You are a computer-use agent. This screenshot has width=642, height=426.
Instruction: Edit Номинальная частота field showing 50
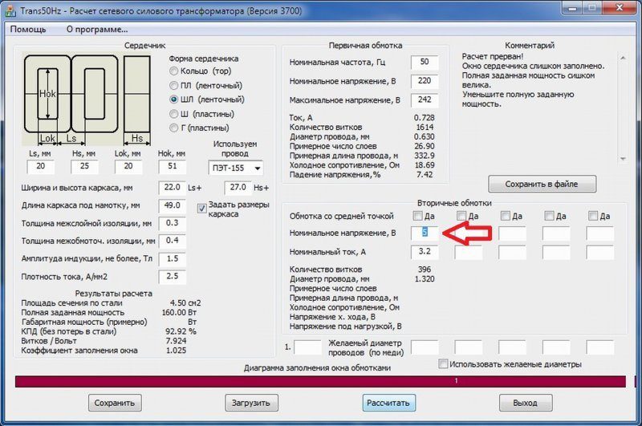click(x=425, y=63)
